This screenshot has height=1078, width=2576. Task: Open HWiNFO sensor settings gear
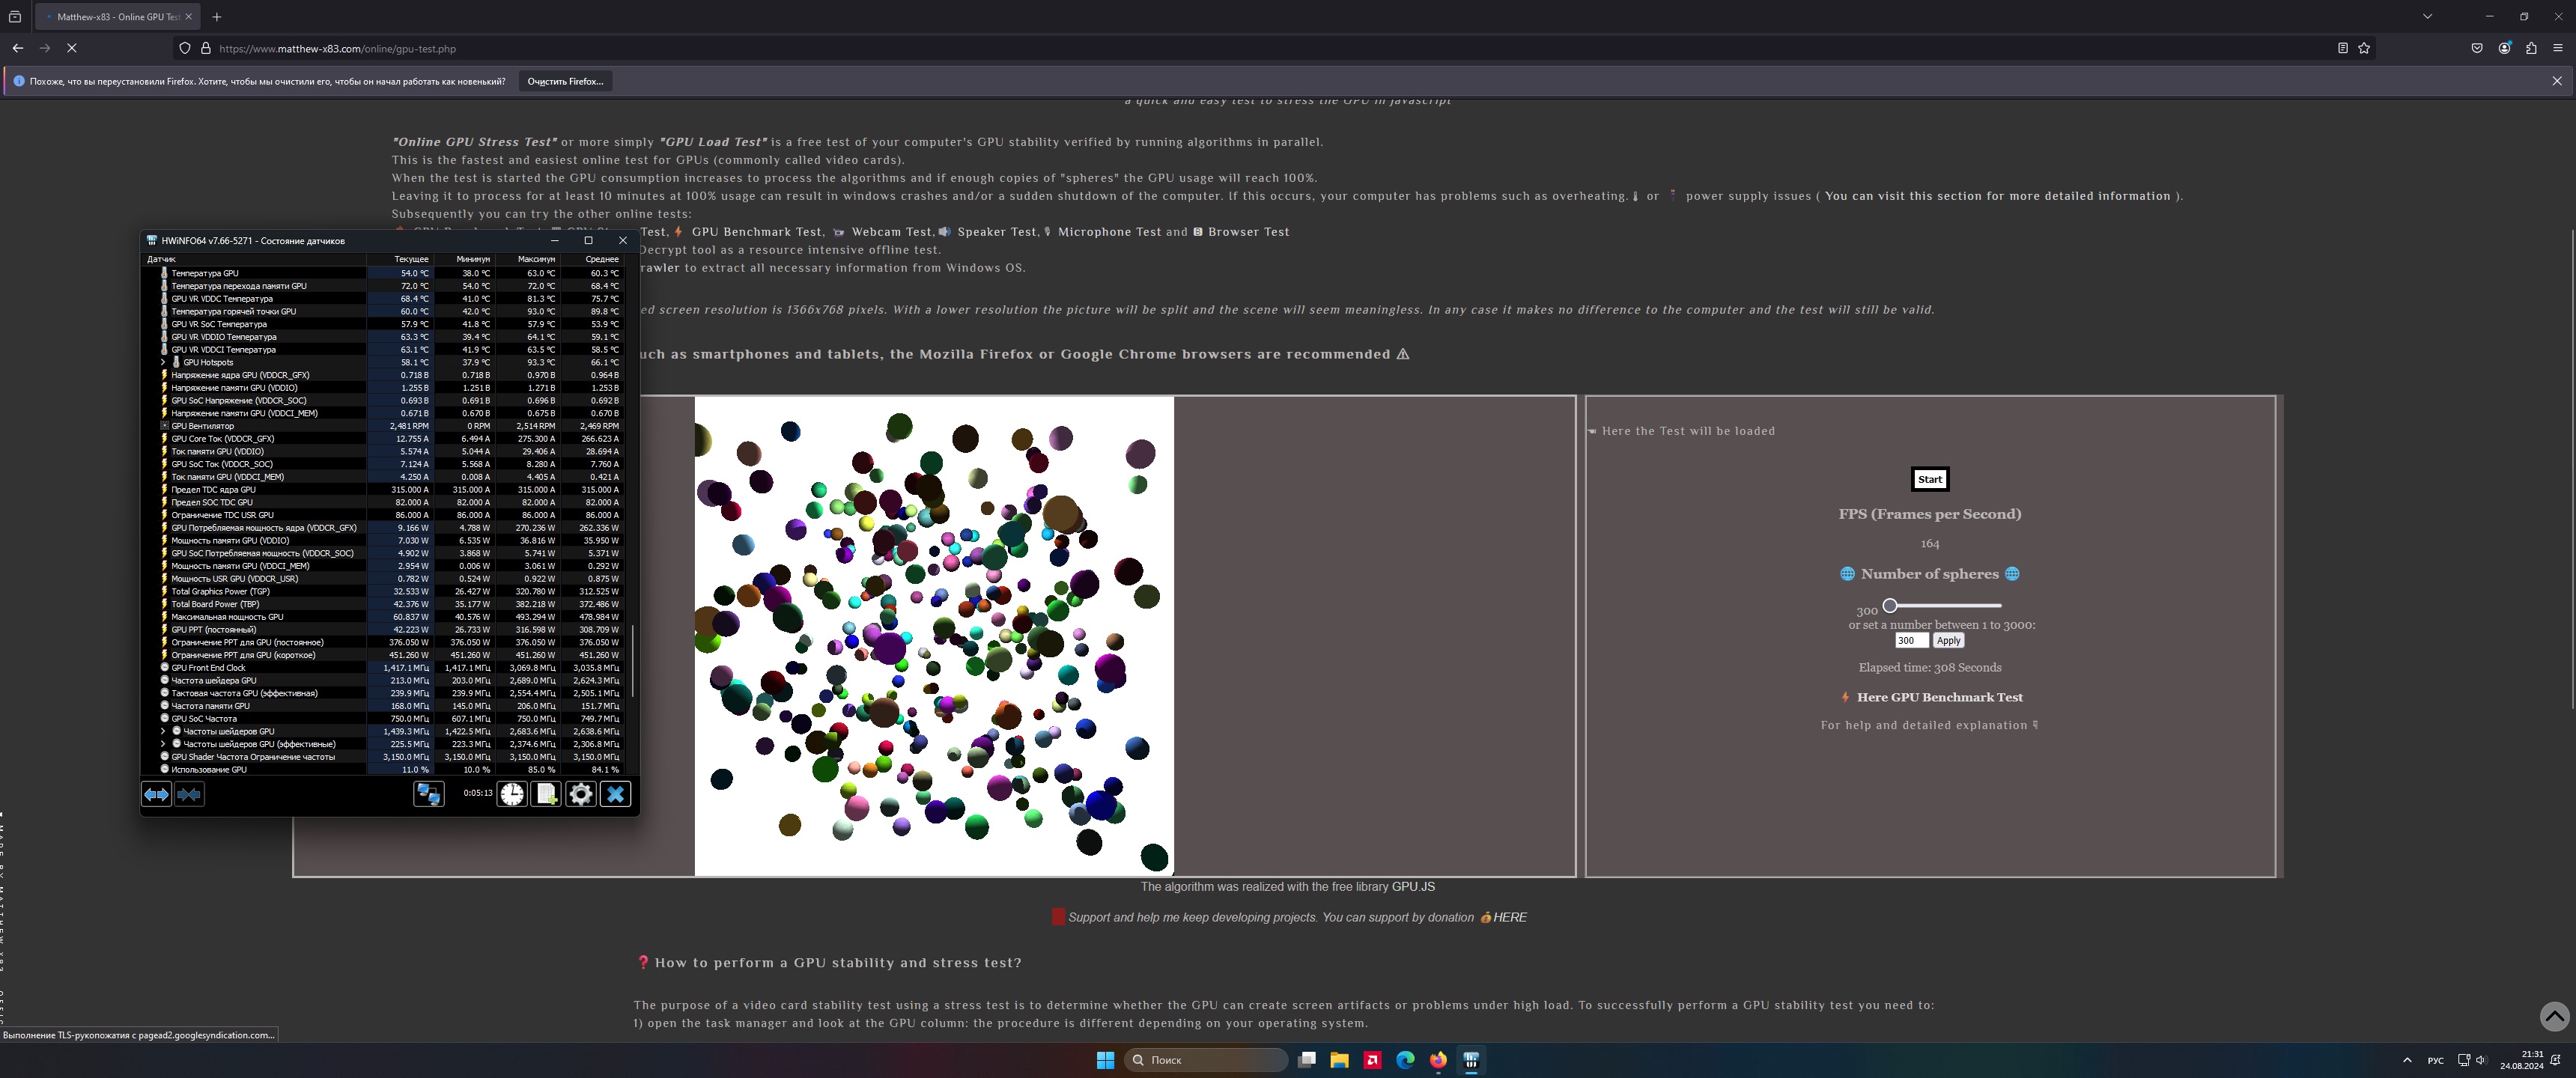pos(581,794)
